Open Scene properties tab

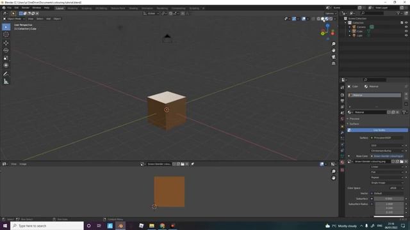coord(342,113)
